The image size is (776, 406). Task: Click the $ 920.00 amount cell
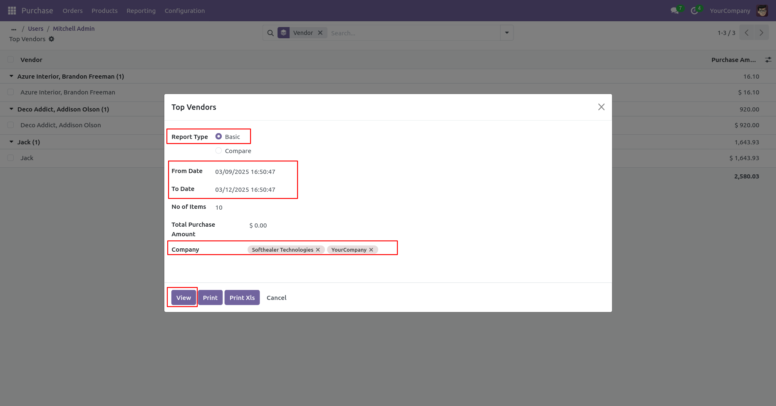click(747, 125)
